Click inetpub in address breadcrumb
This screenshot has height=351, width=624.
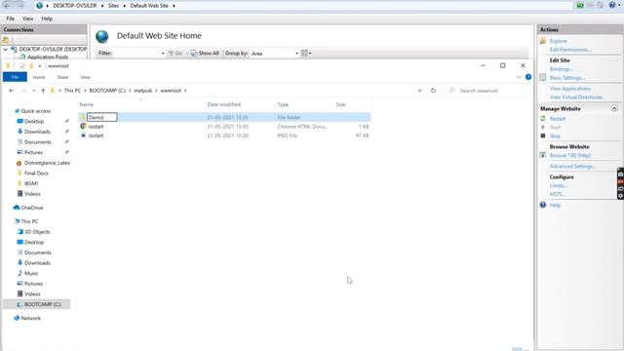pos(143,91)
